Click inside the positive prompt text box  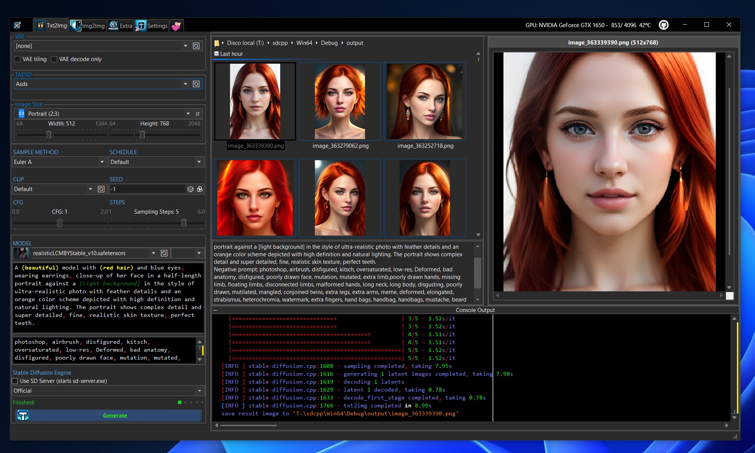coord(109,298)
